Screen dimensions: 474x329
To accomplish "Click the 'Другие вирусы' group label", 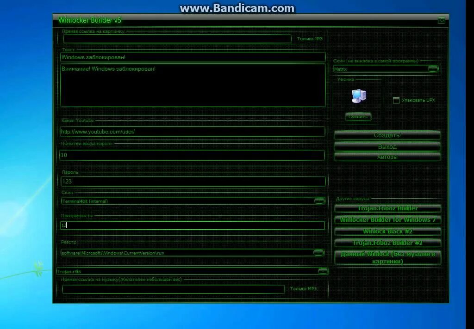I will coord(352,199).
